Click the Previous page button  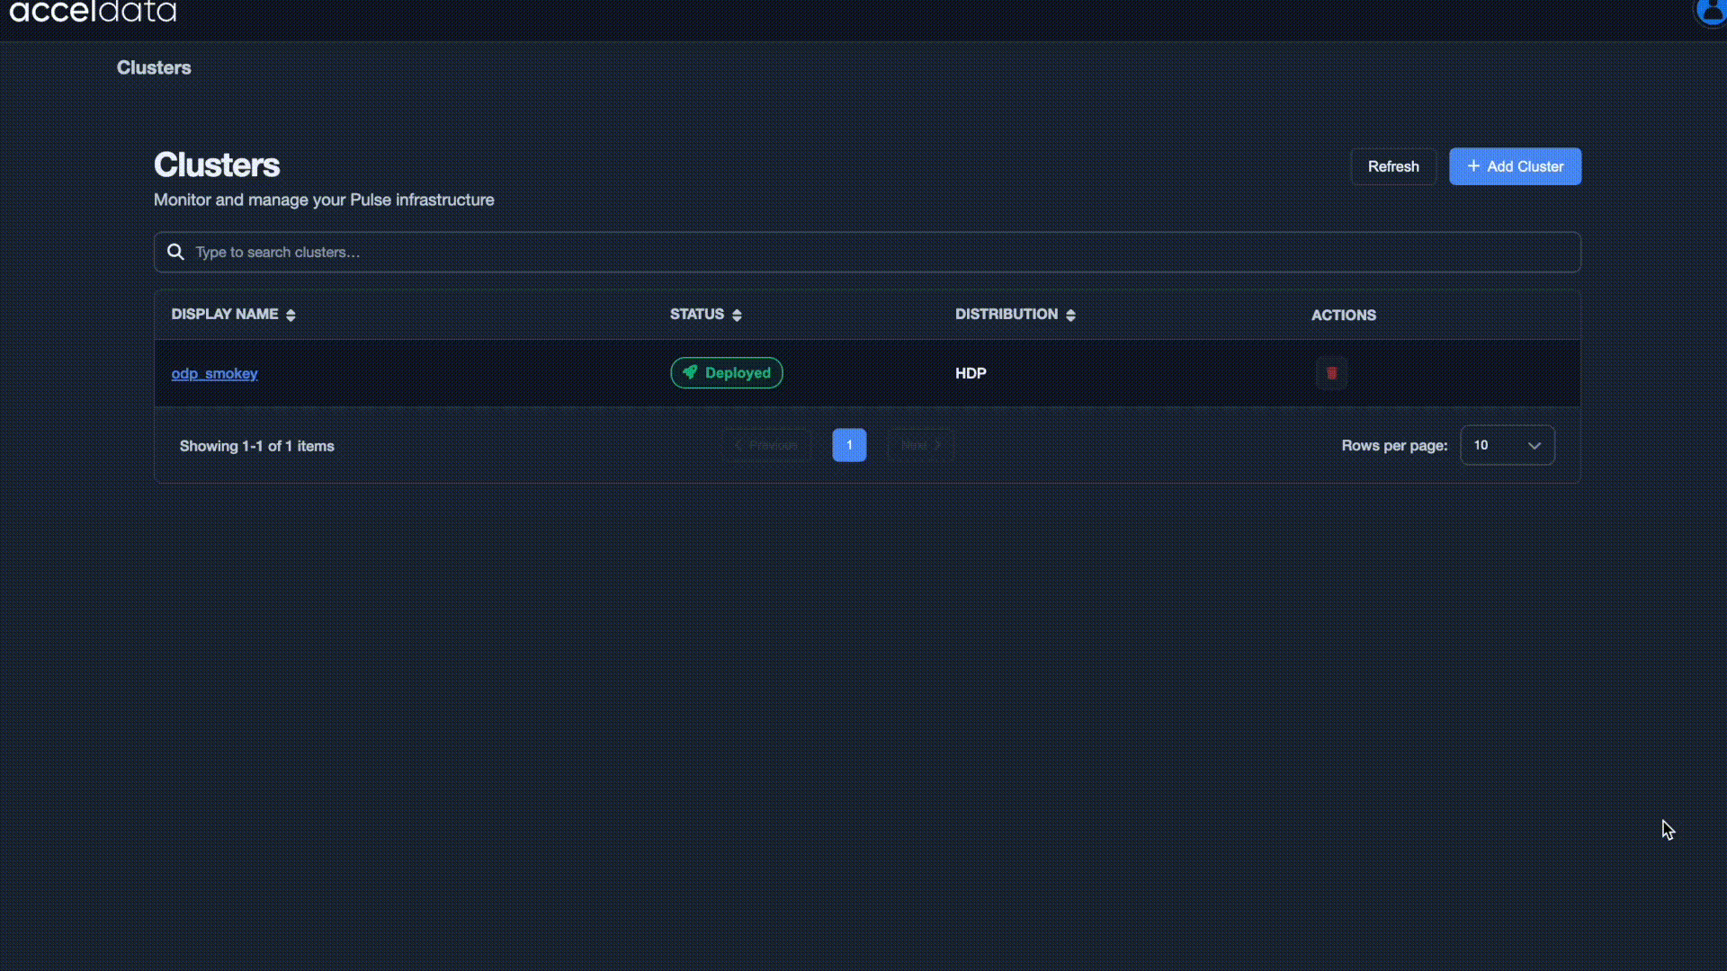(x=765, y=446)
